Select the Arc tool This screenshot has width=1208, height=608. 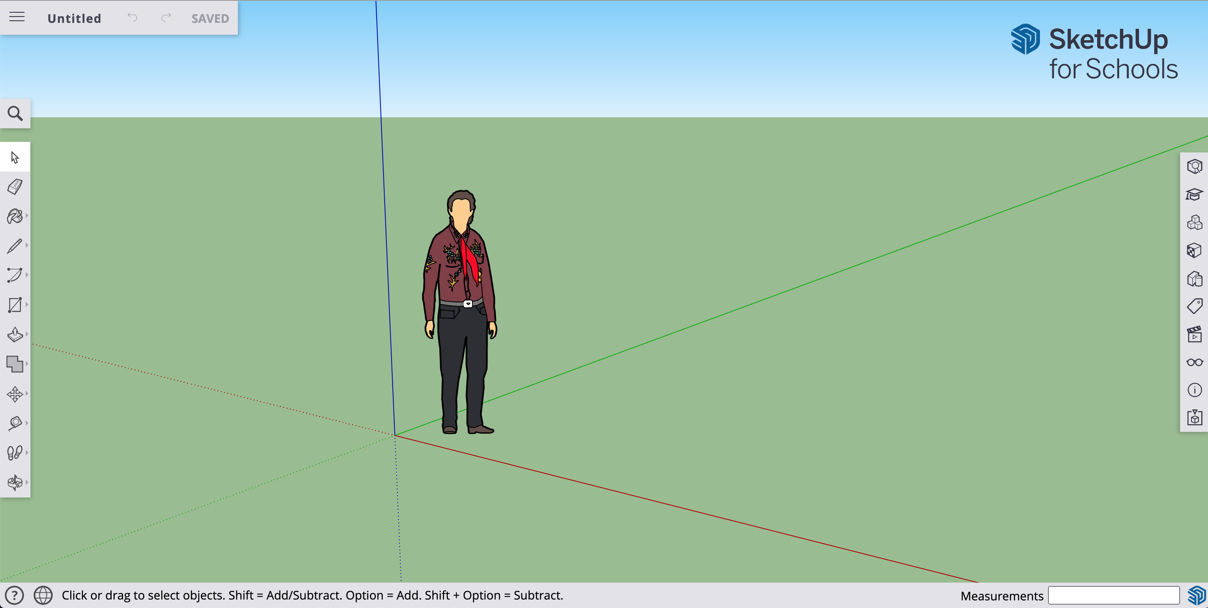(x=14, y=275)
